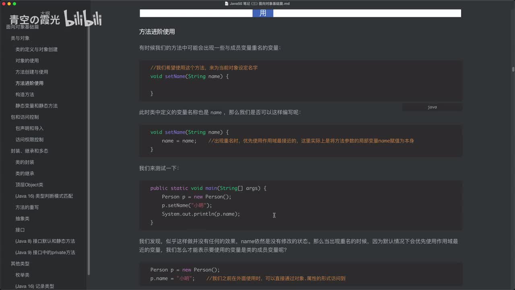Click the 方法进阶使用 heading in document

point(157,31)
